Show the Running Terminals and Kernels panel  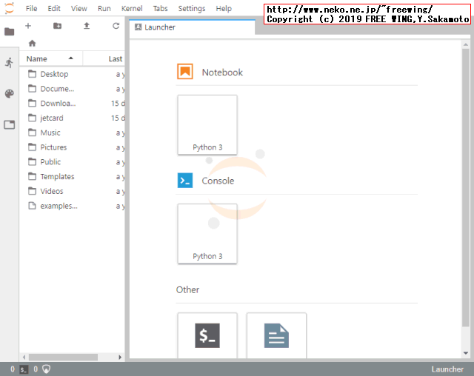point(9,63)
